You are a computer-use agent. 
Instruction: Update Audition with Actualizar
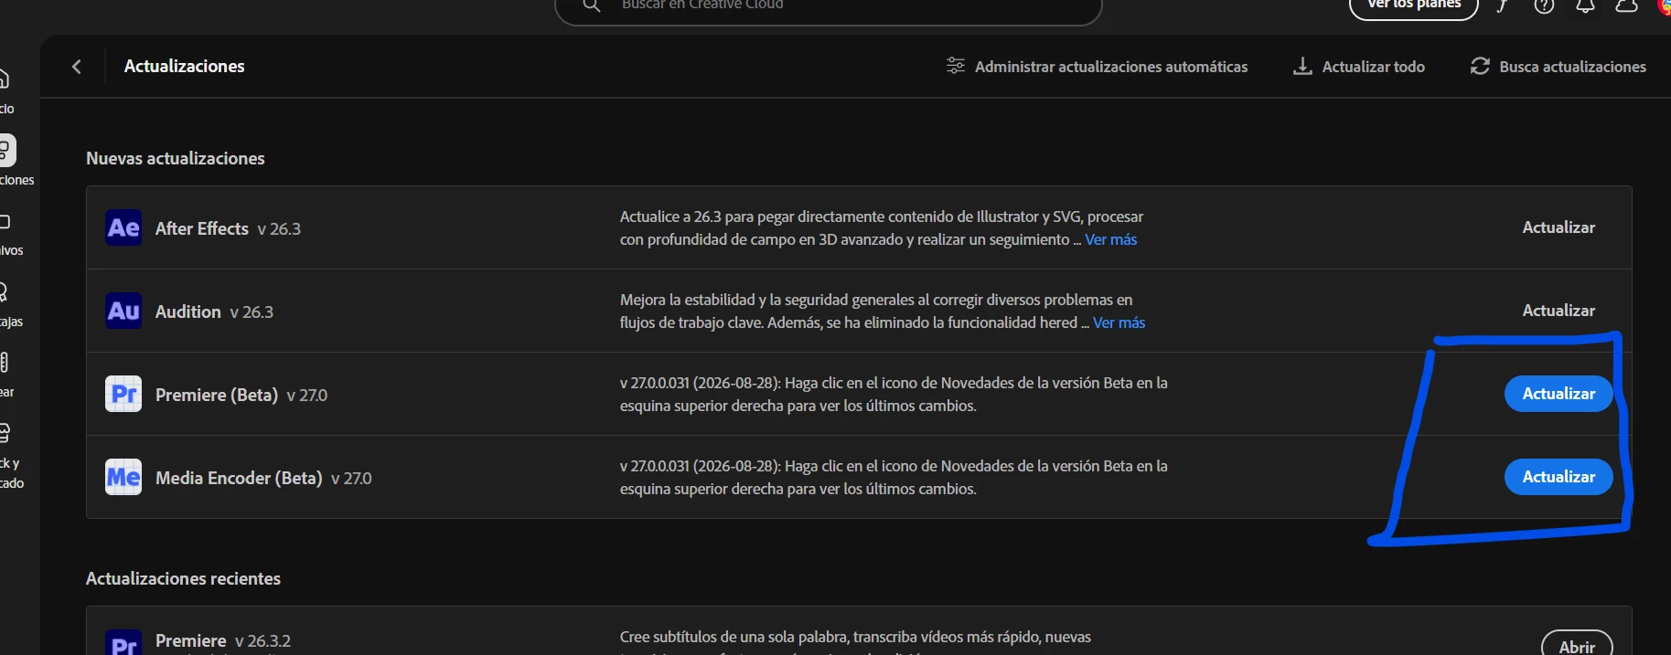(x=1559, y=311)
